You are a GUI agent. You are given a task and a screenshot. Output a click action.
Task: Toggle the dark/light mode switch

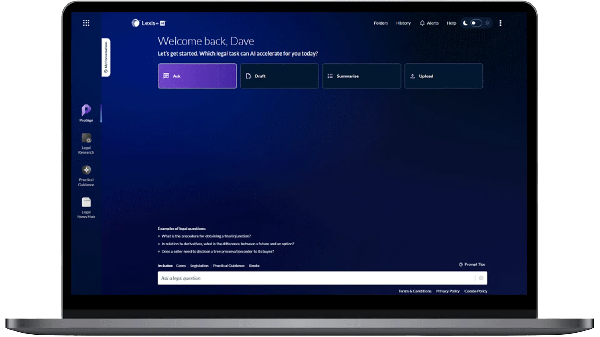pyautogui.click(x=476, y=23)
